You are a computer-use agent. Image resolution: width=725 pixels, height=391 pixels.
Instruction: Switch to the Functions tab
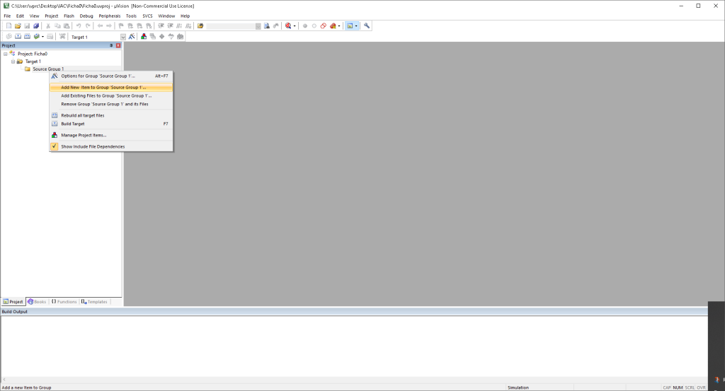64,302
